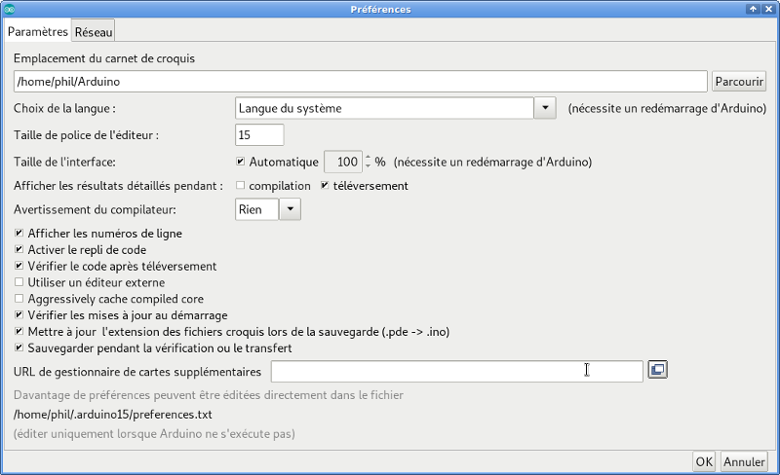Cancel changes with the Annuler button

[744, 461]
